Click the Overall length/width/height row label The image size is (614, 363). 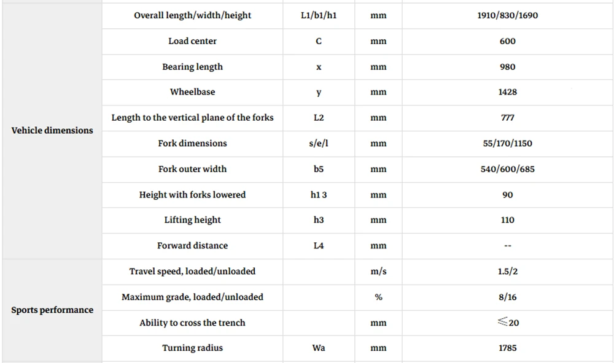(192, 15)
